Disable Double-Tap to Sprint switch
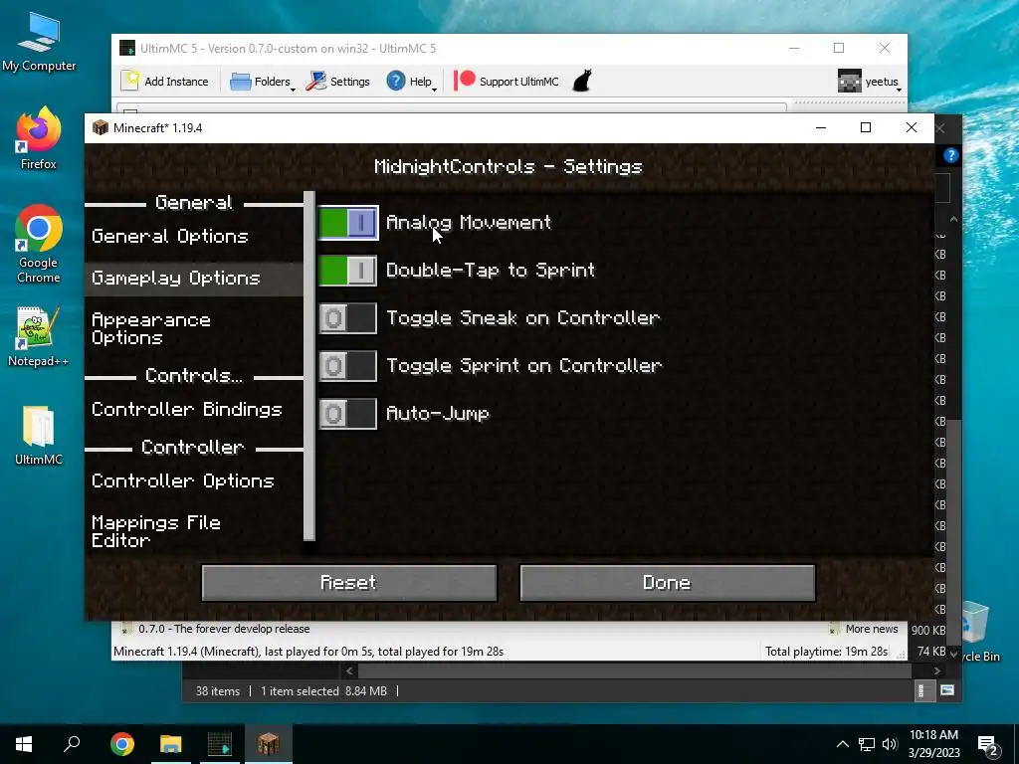The height and width of the screenshot is (764, 1019). 347,271
